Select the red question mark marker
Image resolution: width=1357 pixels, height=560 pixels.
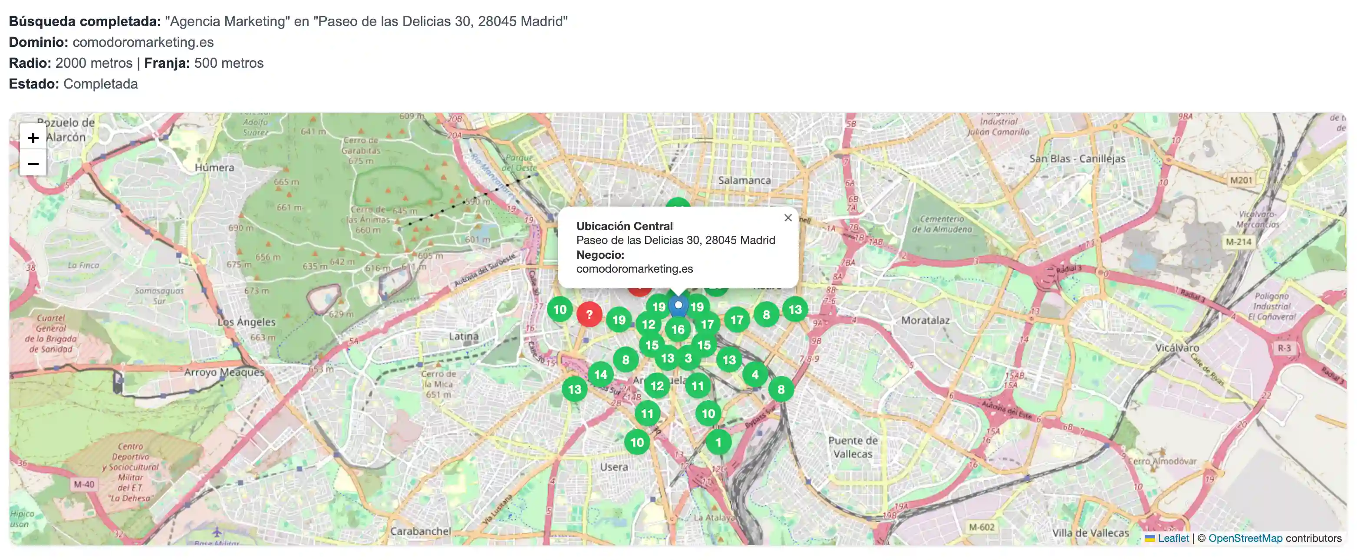click(589, 315)
